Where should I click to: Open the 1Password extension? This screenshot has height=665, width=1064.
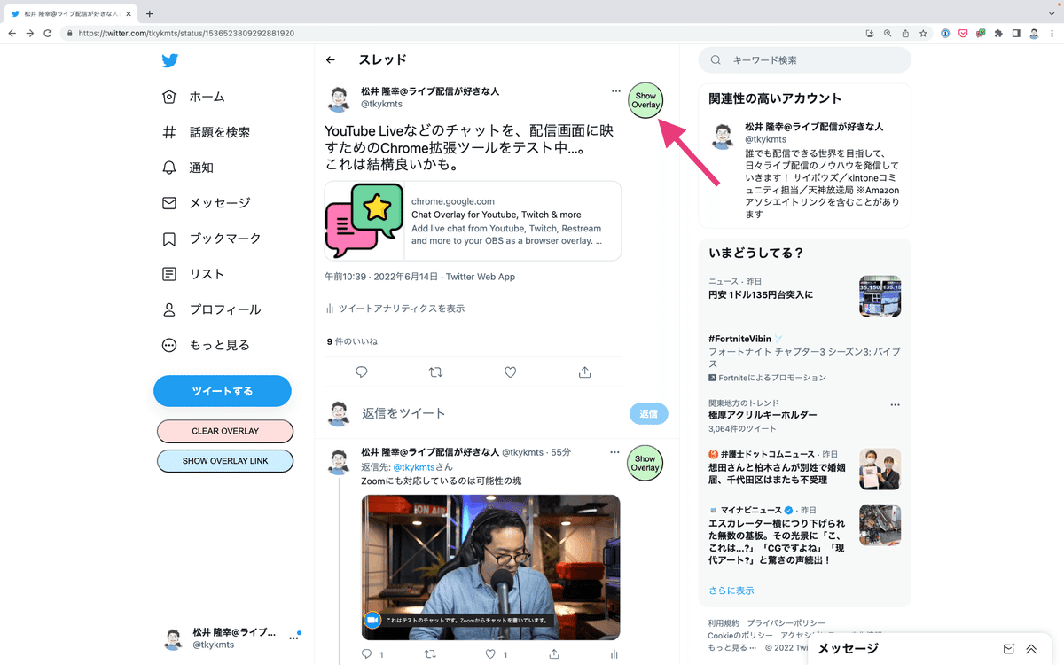click(x=946, y=33)
